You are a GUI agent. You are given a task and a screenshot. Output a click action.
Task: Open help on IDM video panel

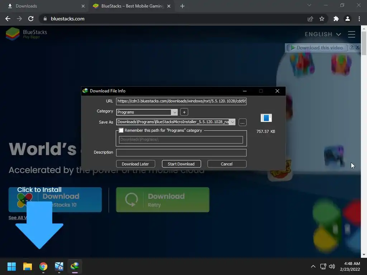[352, 47]
